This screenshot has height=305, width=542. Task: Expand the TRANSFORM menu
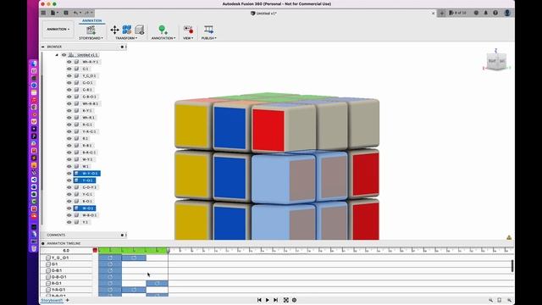pyautogui.click(x=126, y=38)
